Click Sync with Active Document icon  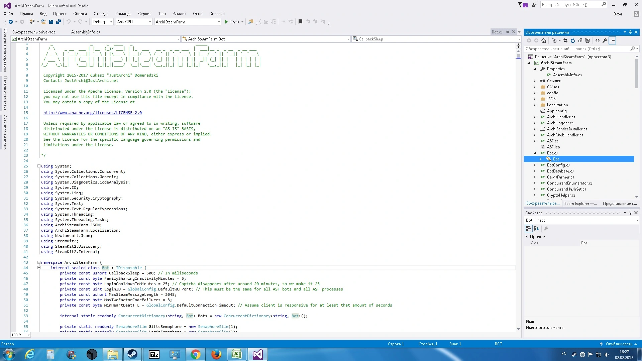coord(565,40)
